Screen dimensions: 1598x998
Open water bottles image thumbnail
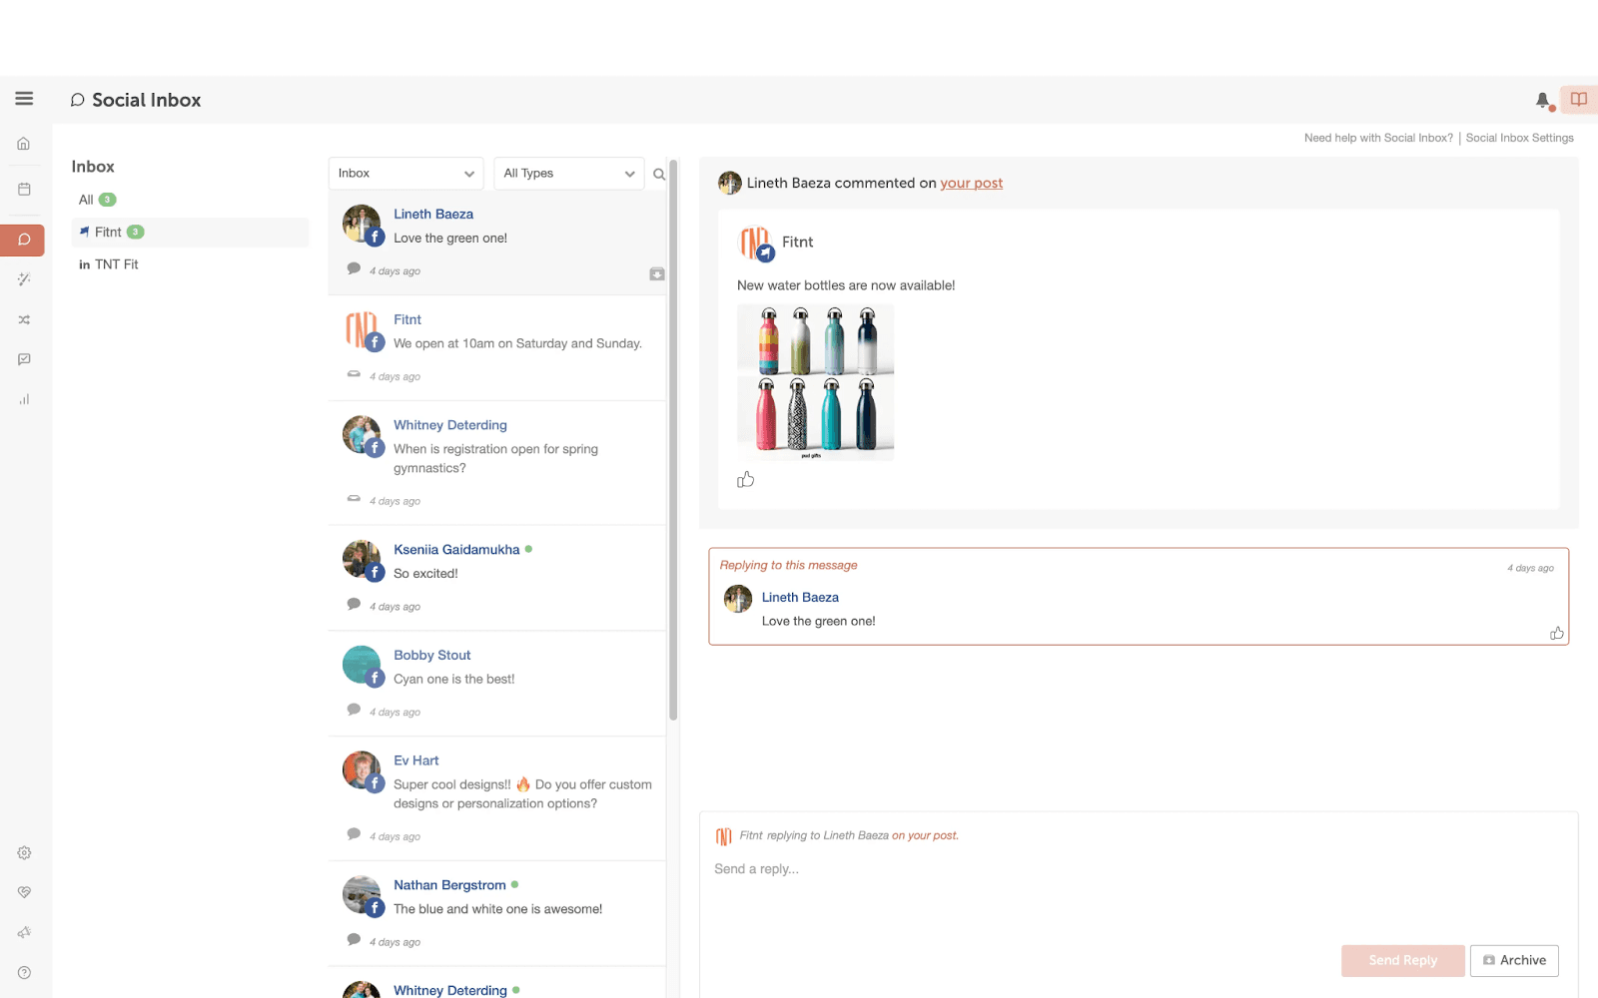(x=815, y=382)
